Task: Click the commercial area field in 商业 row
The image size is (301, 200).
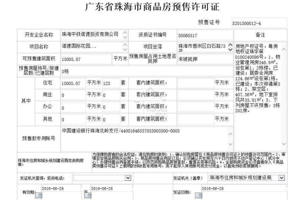Action: pos(73,95)
